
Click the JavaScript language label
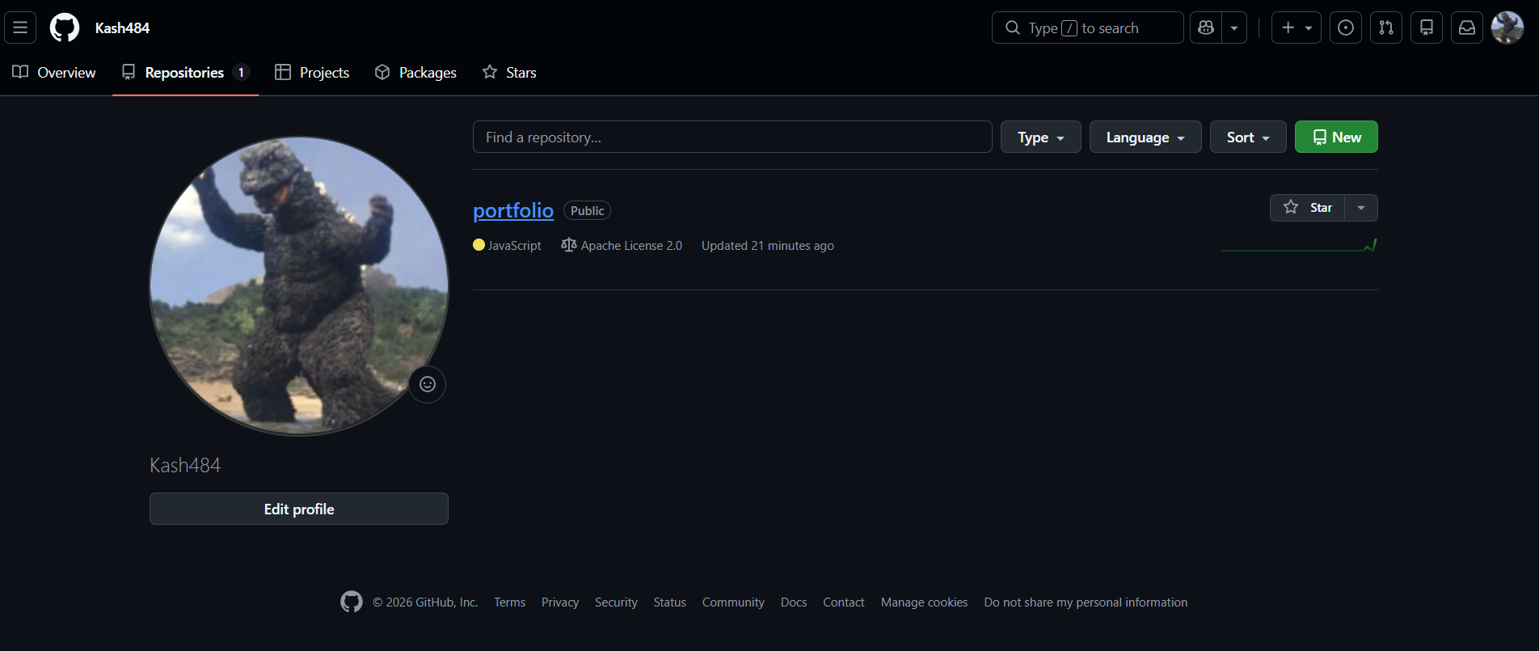click(508, 245)
